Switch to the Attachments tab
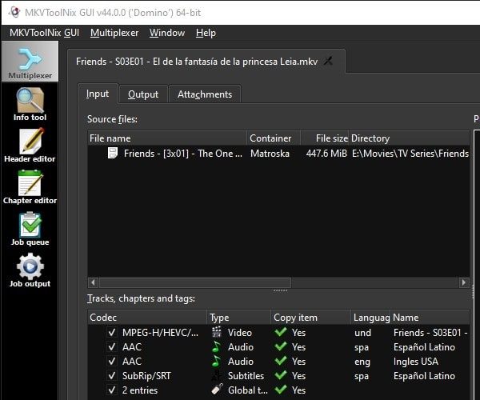480x400 pixels. point(205,94)
